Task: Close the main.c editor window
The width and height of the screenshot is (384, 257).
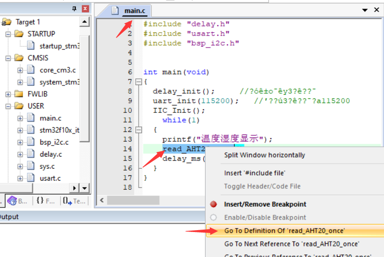Action: (x=376, y=10)
